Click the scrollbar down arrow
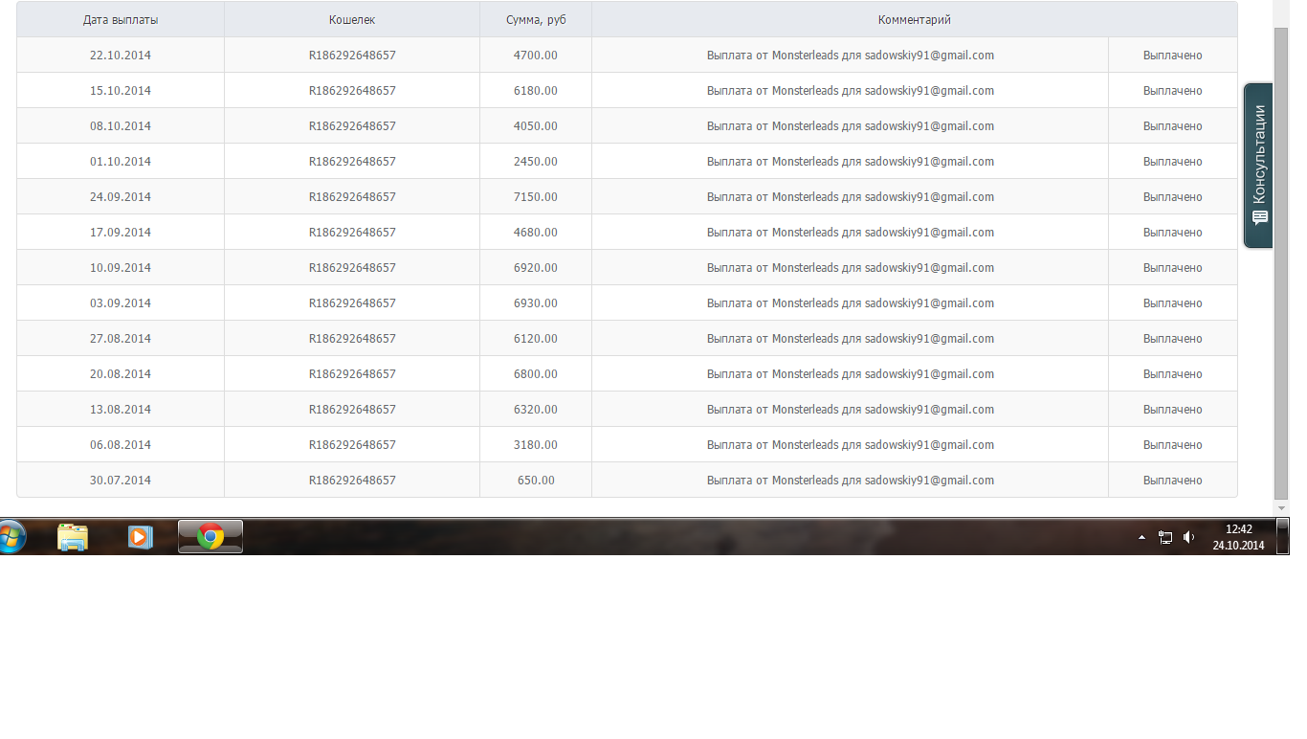Screen dimensions: 1307x739 (x=1282, y=507)
